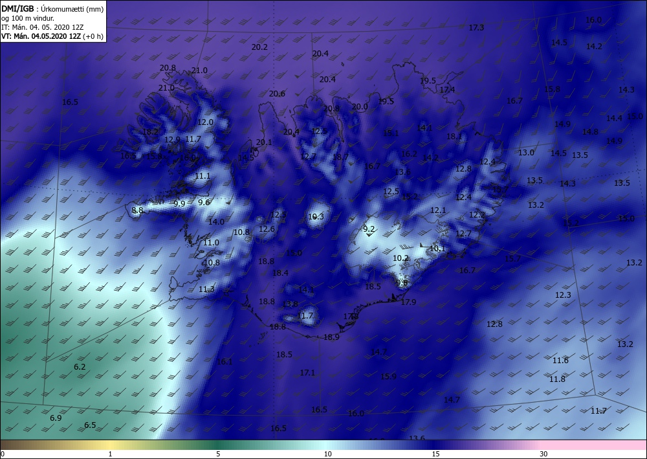This screenshot has width=647, height=459.
Task: Click the 12.3 value on the map
Action: [564, 295]
